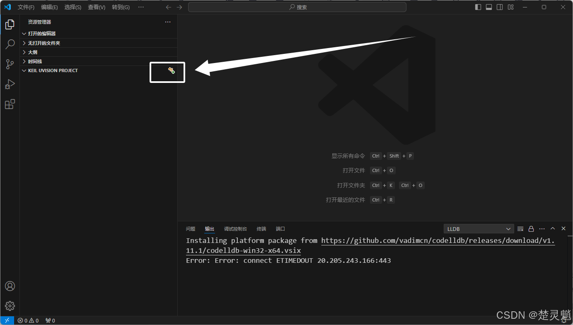The image size is (573, 325).
Task: Show more menu bar items
Action: point(141,7)
